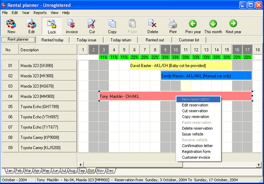Click the Delete toolbar icon
This screenshot has height=184, width=264.
click(153, 26)
